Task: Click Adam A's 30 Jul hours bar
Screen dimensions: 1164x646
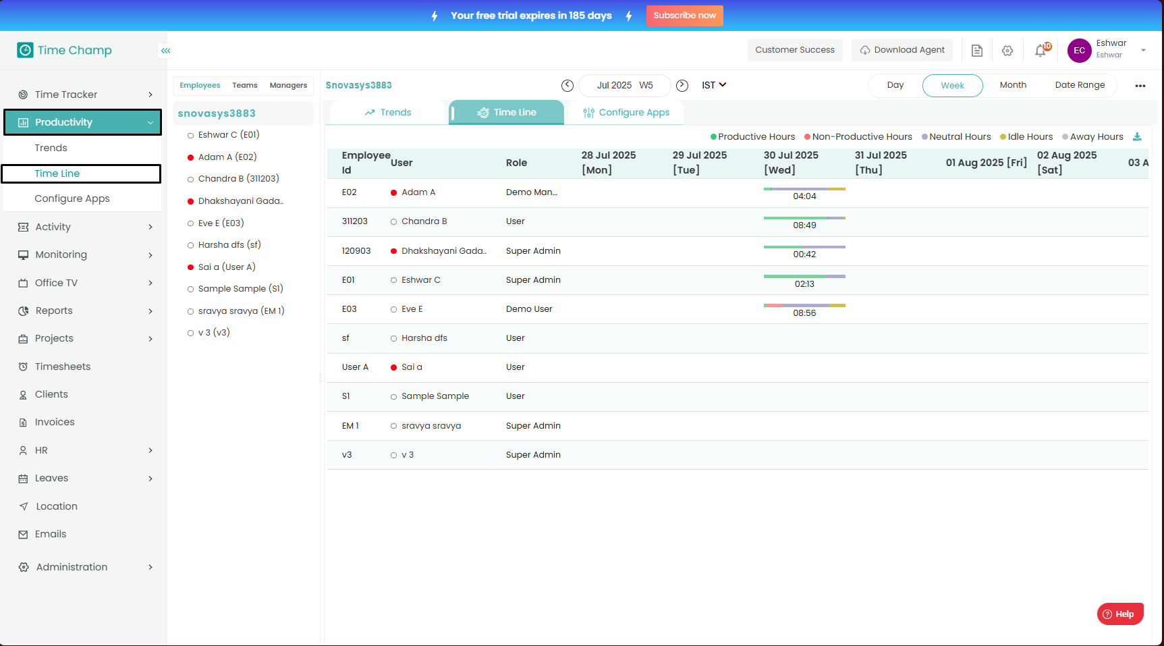Action: pyautogui.click(x=804, y=190)
